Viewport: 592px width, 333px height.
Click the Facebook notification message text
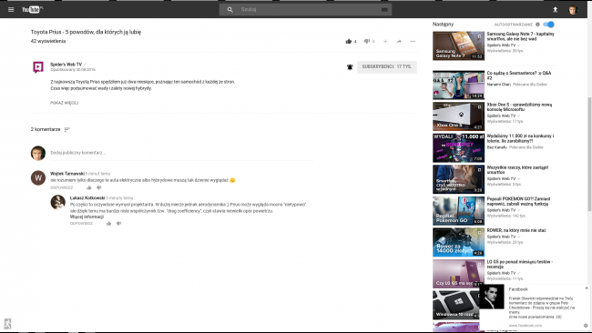point(541,308)
